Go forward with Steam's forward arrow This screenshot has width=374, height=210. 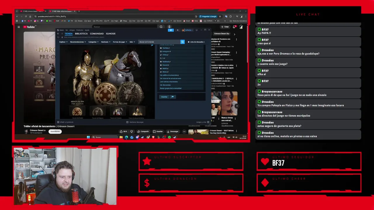pyautogui.click(x=62, y=34)
